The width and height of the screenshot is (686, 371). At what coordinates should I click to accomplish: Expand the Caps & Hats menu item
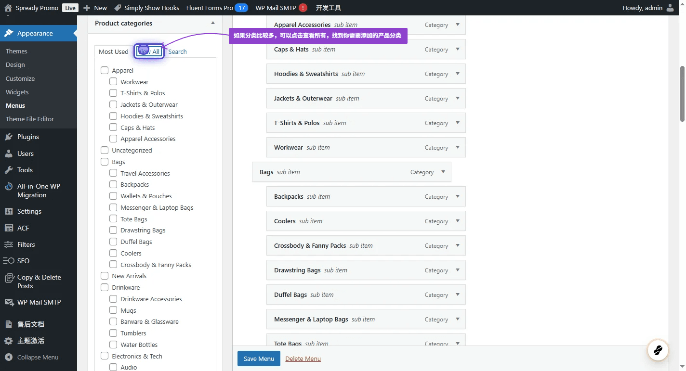[x=458, y=49]
